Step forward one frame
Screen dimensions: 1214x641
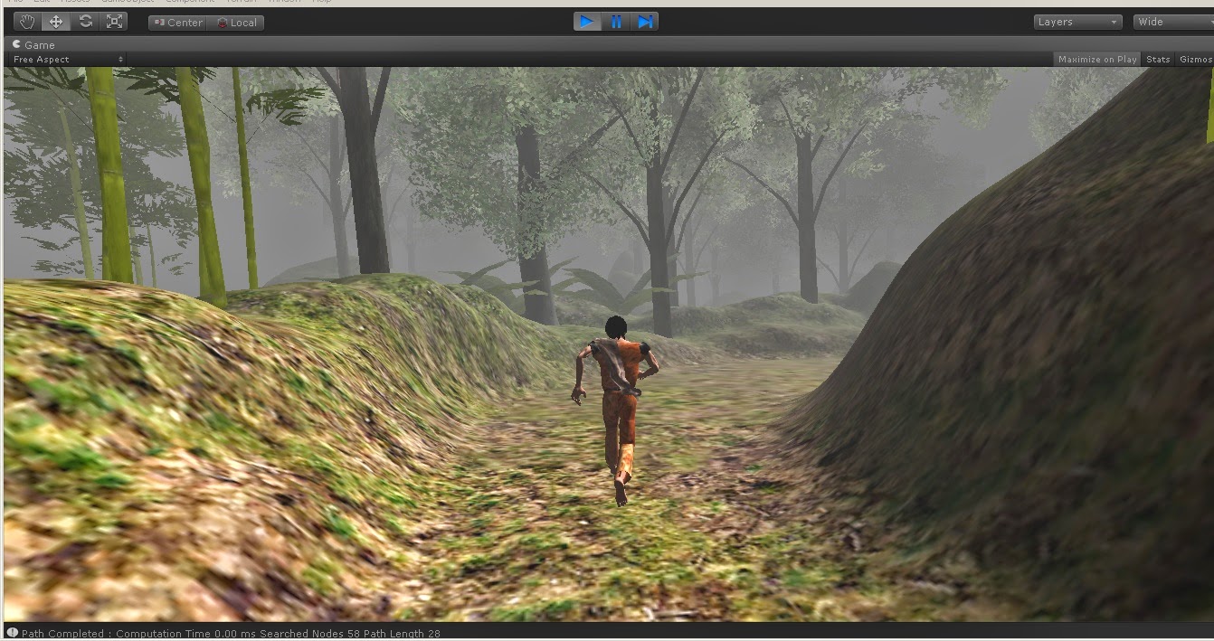[x=645, y=22]
